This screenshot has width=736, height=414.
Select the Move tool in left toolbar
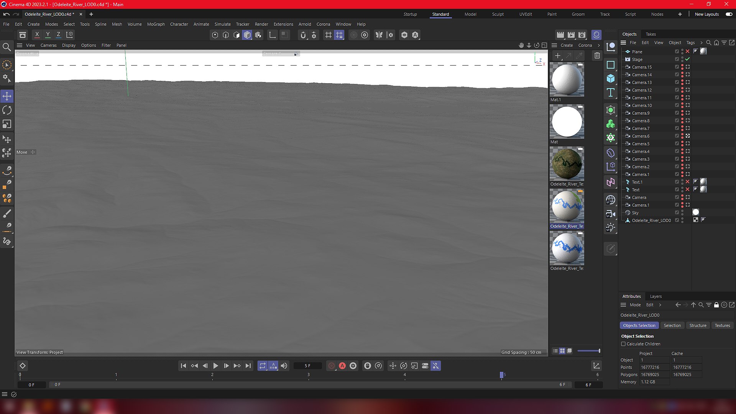7,96
